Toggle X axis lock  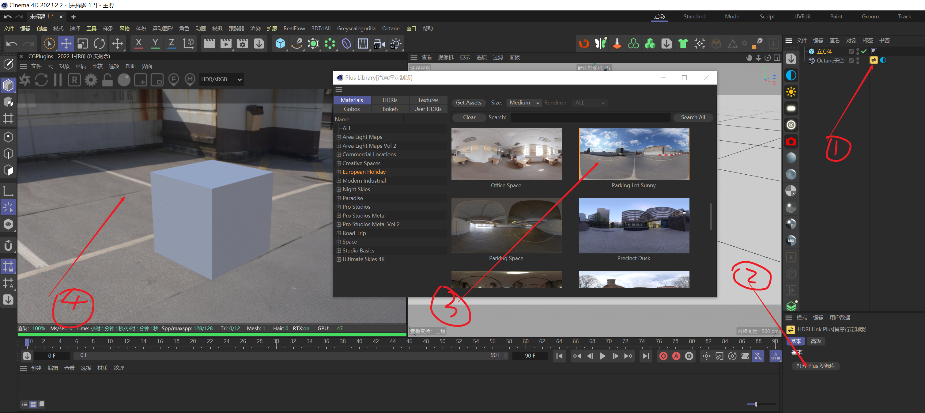click(x=138, y=44)
